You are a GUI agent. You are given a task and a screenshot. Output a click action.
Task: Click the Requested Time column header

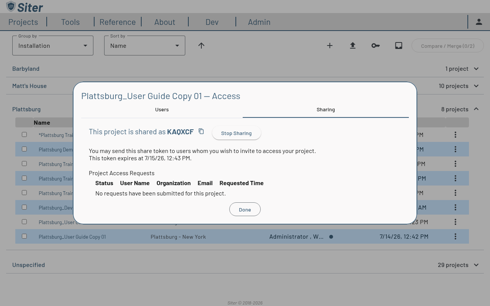tap(242, 183)
